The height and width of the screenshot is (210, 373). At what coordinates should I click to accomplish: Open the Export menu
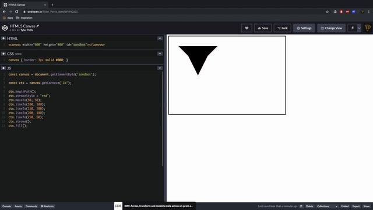(356, 206)
